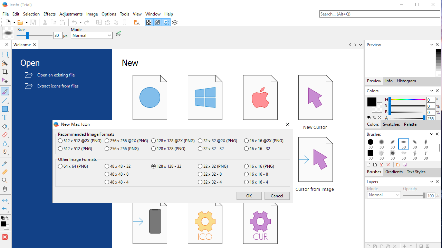Image resolution: width=442 pixels, height=248 pixels.
Task: Toggle the transparency checkerboard toolbar icon
Action: click(149, 22)
